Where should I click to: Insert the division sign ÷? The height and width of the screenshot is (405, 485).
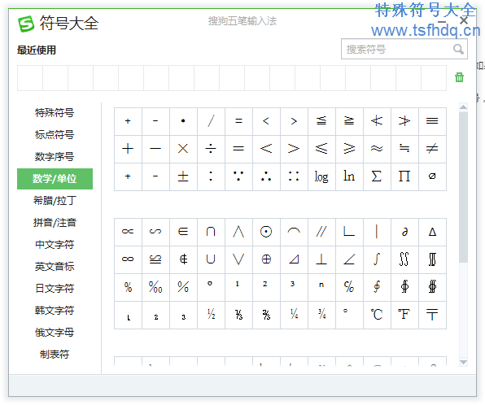pyautogui.click(x=211, y=149)
